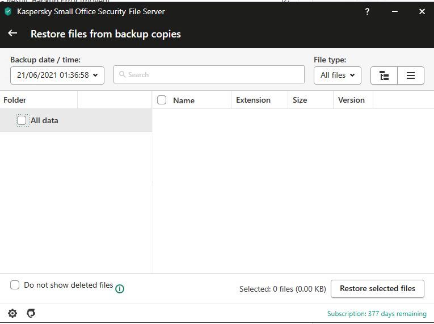Show info about deleted files option

pyautogui.click(x=120, y=289)
